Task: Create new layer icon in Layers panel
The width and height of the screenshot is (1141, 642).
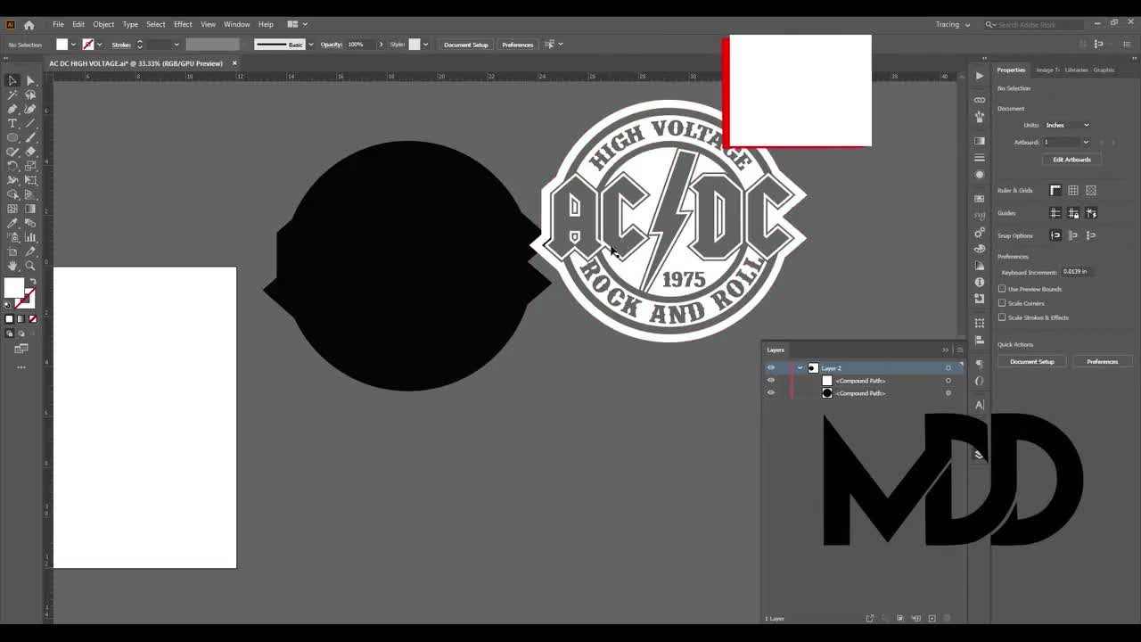Action: (x=932, y=618)
